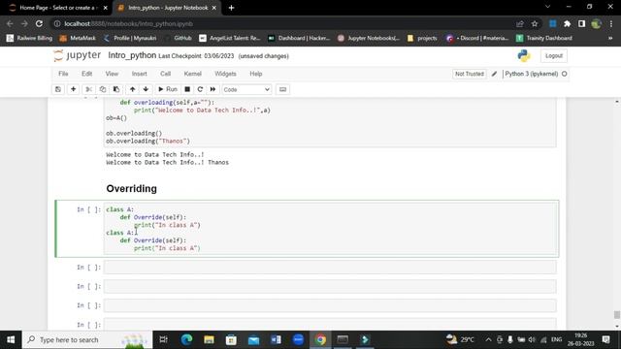
Task: Toggle the browser side panel
Action: tap(581, 23)
